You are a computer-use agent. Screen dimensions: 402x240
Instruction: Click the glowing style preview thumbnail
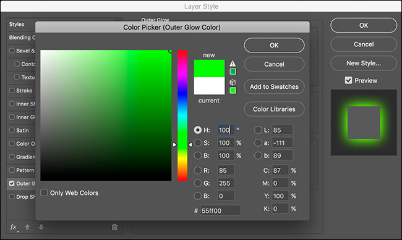(364, 123)
